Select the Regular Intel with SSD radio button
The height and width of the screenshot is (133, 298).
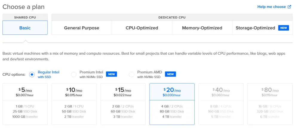pyautogui.click(x=32, y=75)
